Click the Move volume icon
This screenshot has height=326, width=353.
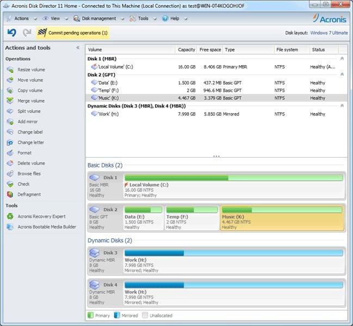(x=10, y=80)
